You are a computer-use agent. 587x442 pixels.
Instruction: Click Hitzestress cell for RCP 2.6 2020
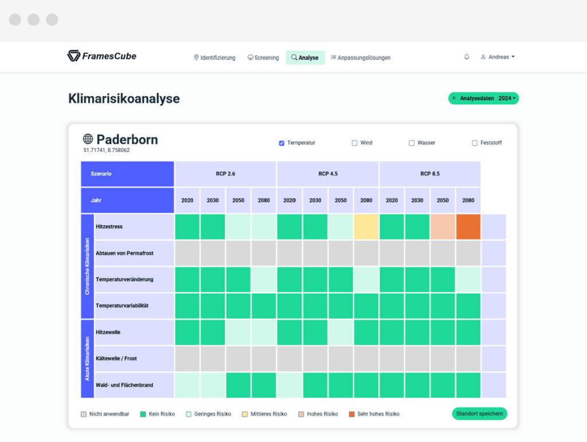tap(187, 227)
